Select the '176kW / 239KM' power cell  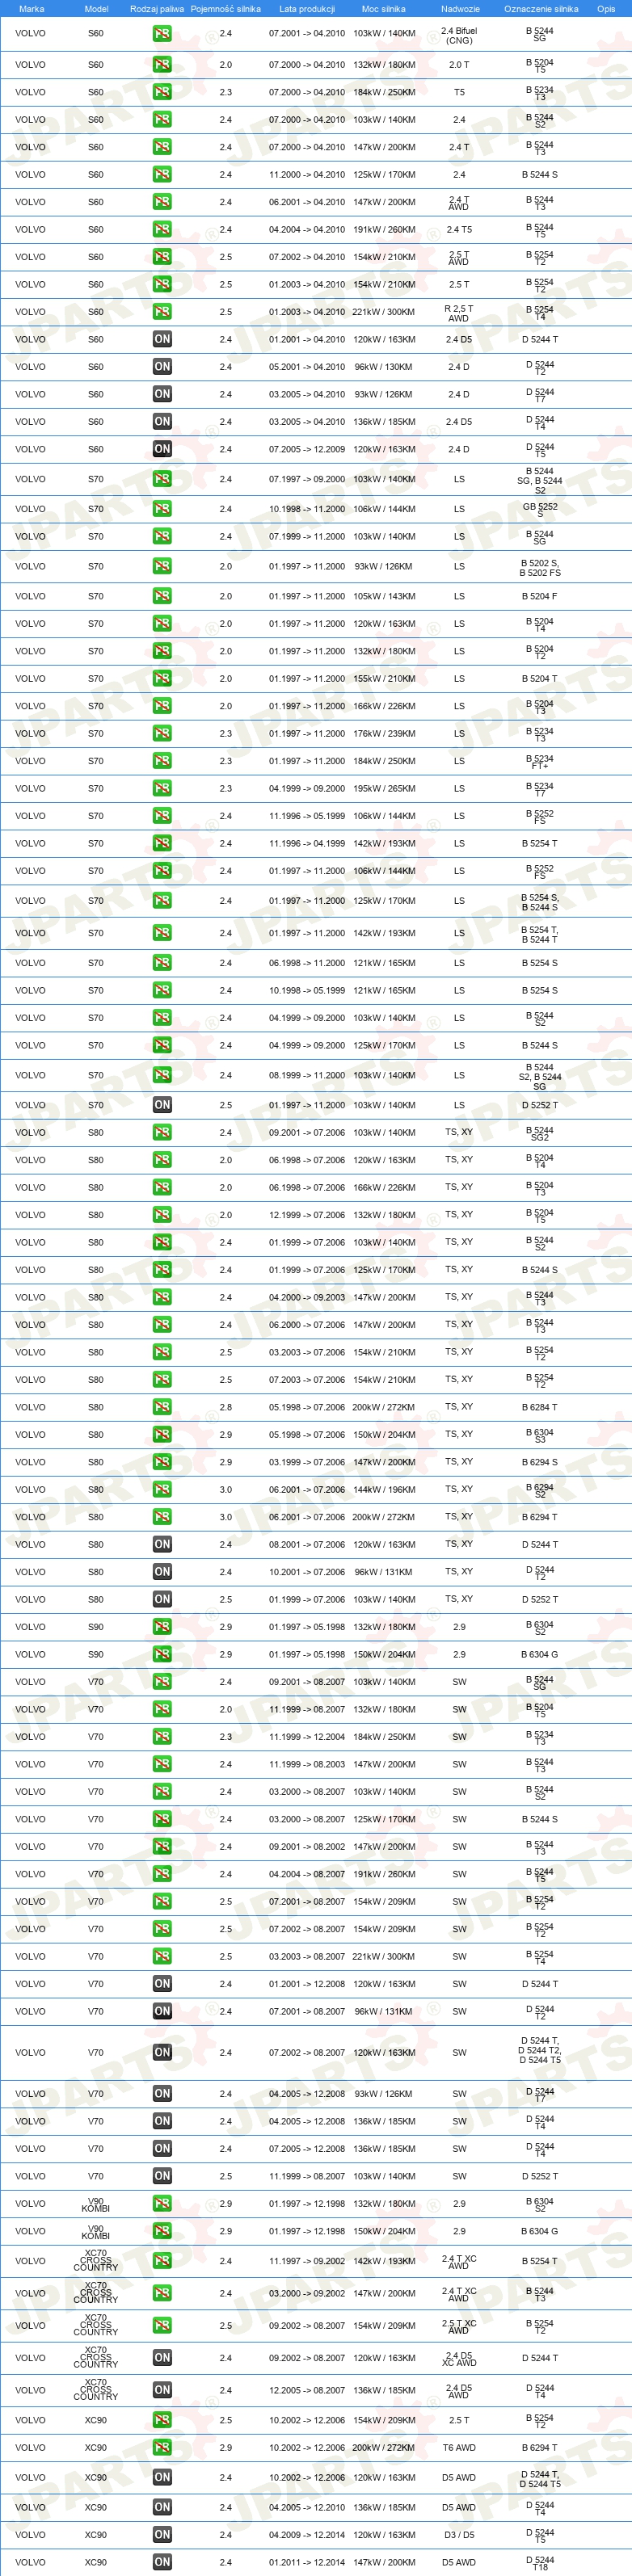pos(384,734)
